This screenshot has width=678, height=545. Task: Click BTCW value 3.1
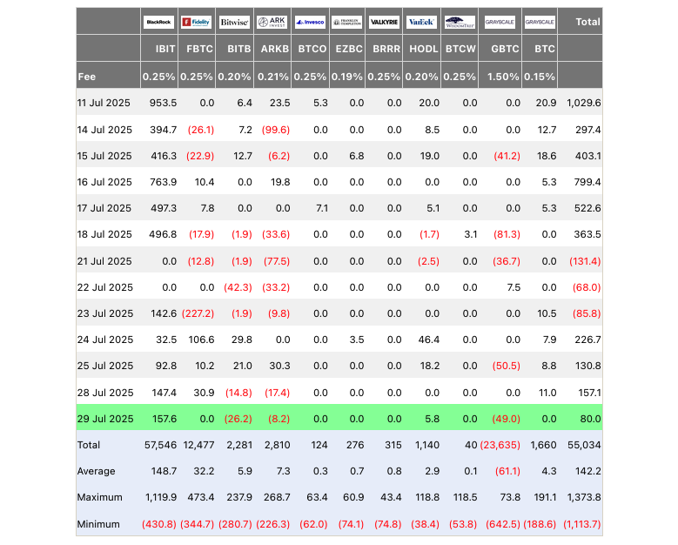[471, 234]
